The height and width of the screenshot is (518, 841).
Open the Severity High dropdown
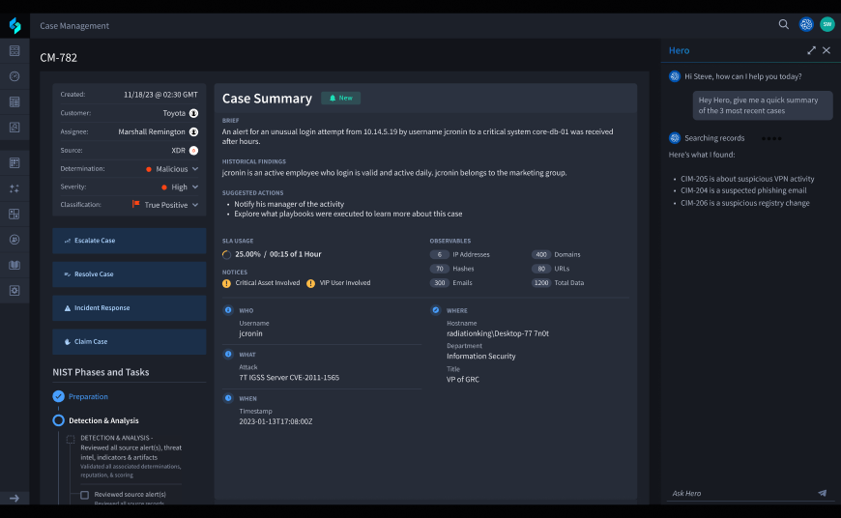click(195, 187)
